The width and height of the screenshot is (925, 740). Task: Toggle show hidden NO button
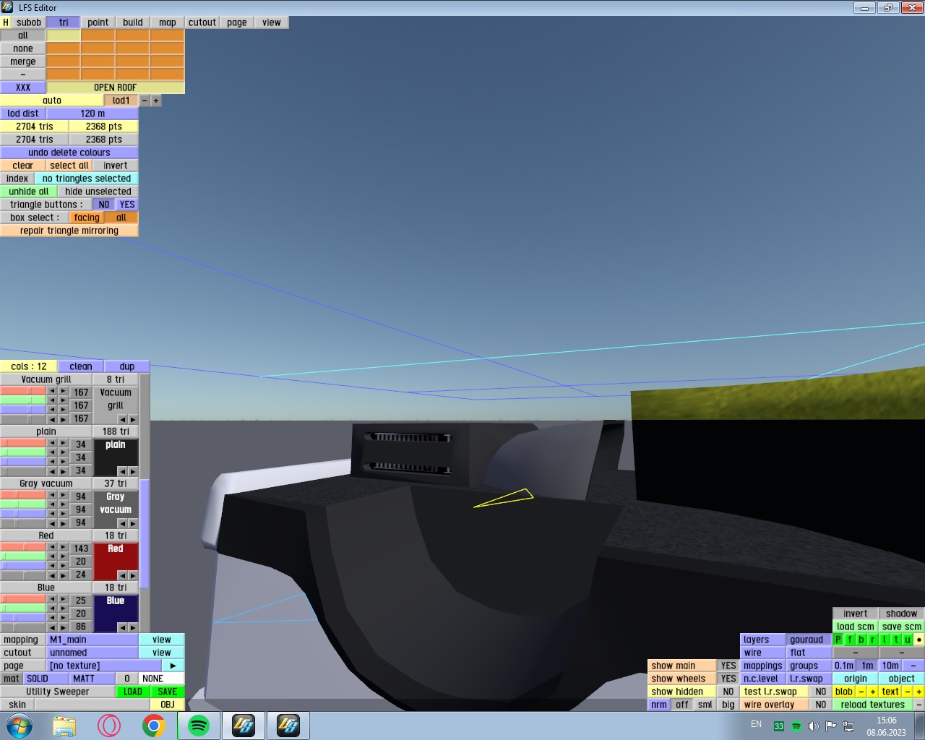point(728,692)
